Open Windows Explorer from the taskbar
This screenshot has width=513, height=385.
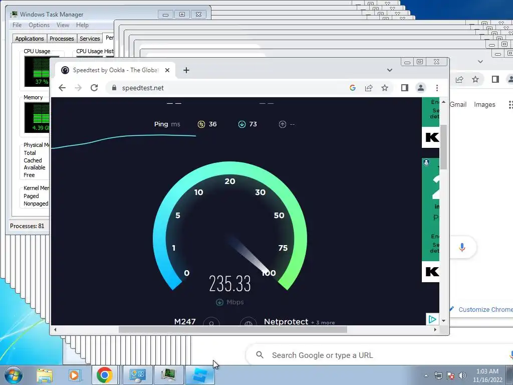pyautogui.click(x=45, y=375)
